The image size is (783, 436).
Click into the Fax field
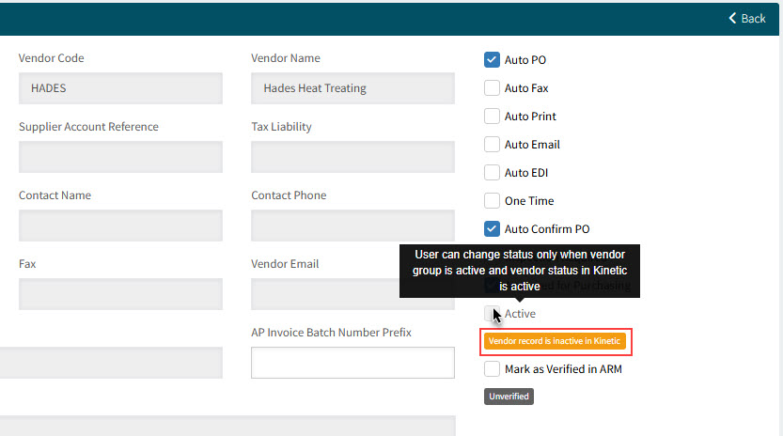click(x=120, y=294)
